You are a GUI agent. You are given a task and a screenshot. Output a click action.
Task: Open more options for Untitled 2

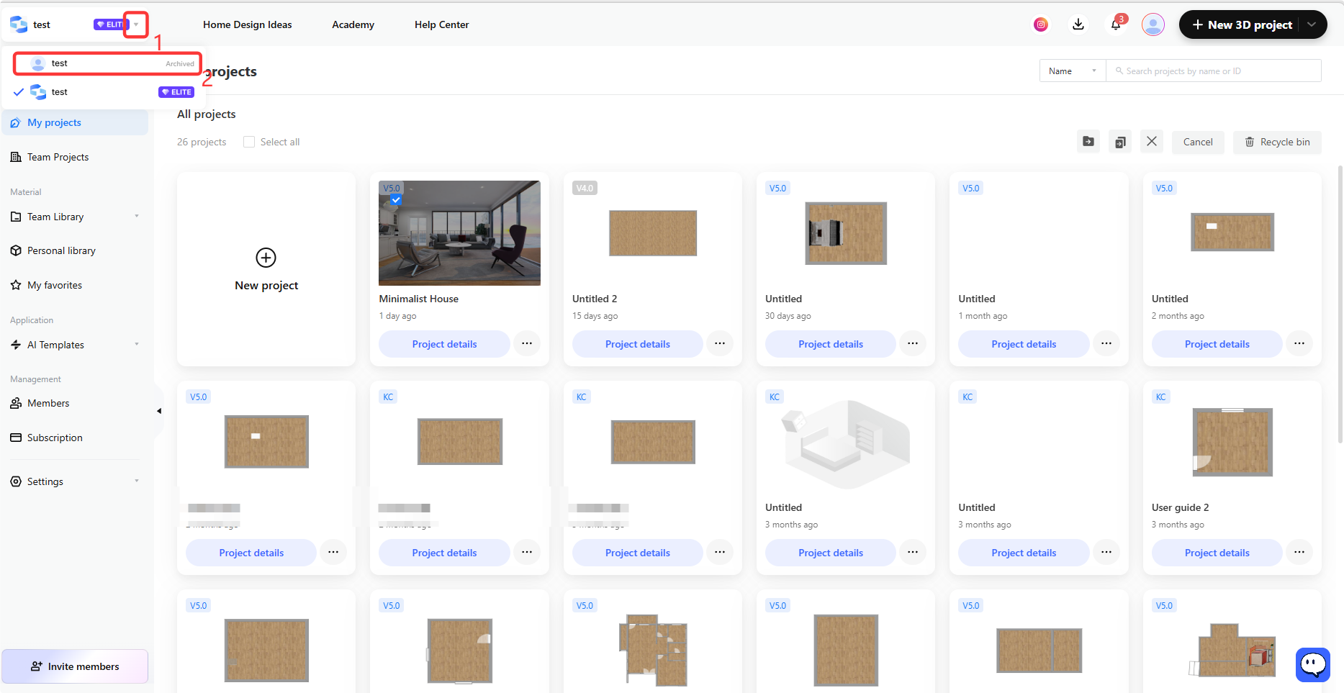[720, 344]
